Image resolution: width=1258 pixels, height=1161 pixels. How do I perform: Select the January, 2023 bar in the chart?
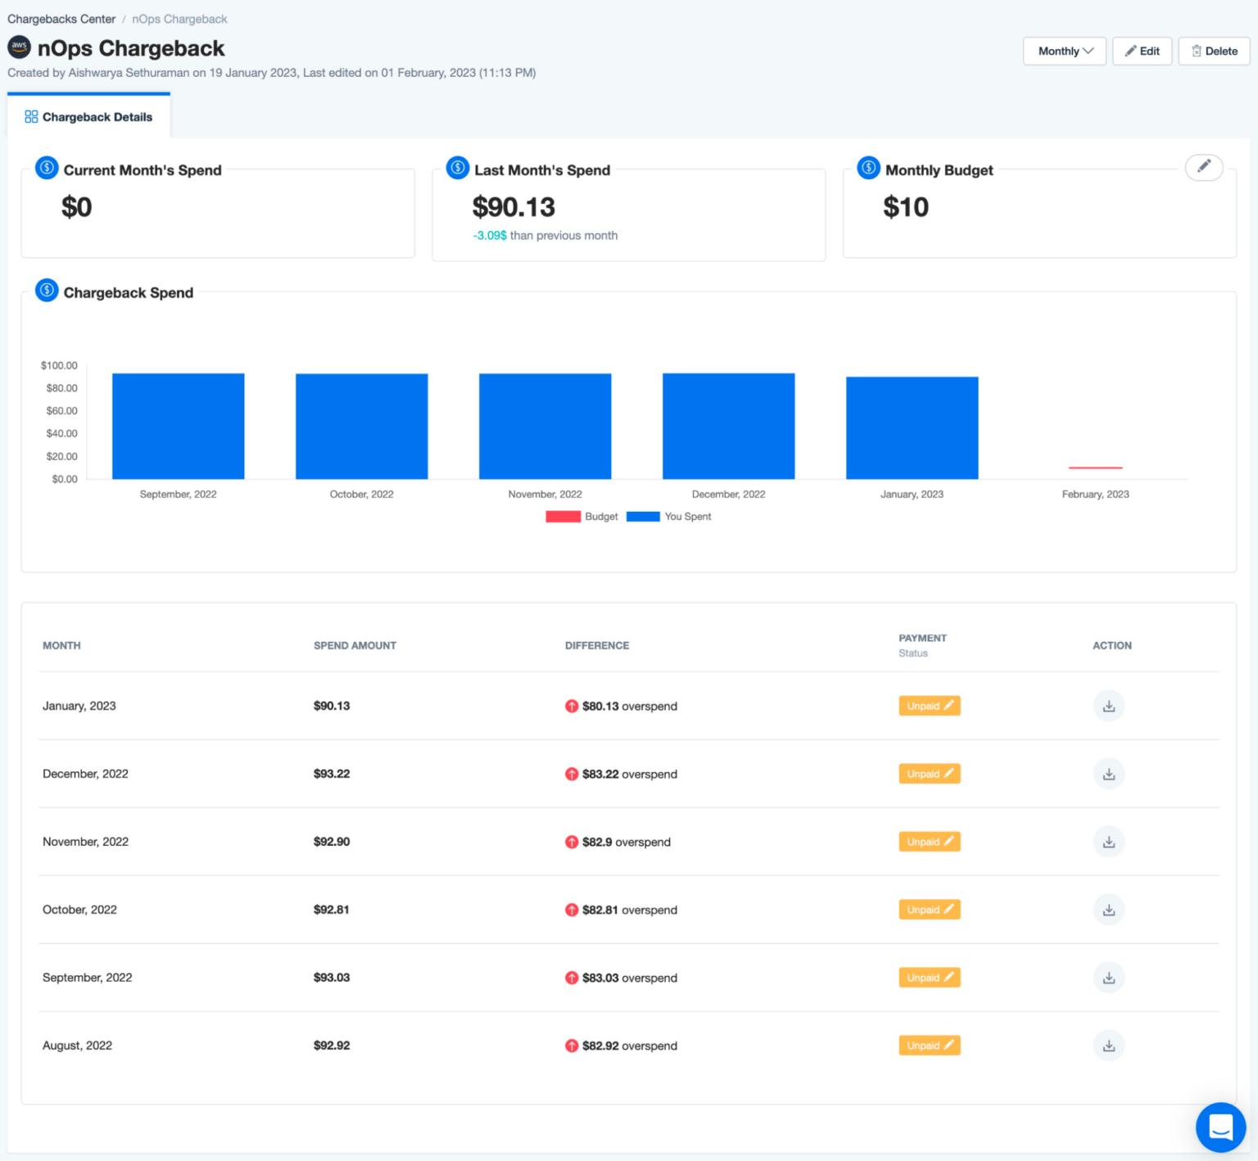click(x=912, y=426)
